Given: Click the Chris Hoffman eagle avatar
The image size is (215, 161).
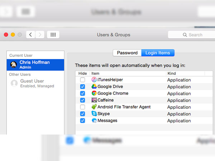Looking at the screenshot, I should 14,65.
